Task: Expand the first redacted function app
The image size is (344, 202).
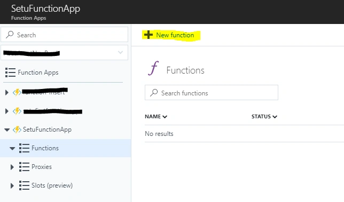Action: [x=7, y=93]
